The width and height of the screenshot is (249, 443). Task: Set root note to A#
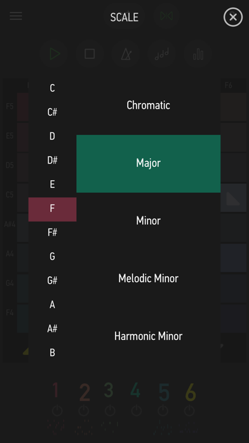[53, 328]
